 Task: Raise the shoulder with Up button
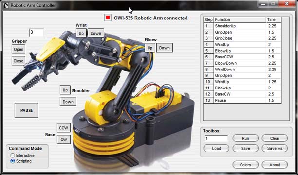(x=65, y=90)
